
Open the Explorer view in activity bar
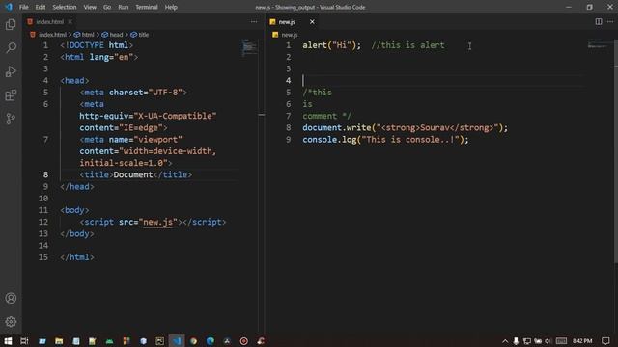click(x=11, y=25)
